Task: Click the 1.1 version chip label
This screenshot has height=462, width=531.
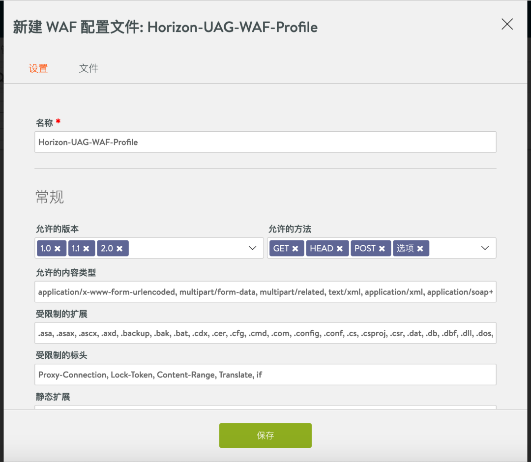Action: click(x=76, y=248)
